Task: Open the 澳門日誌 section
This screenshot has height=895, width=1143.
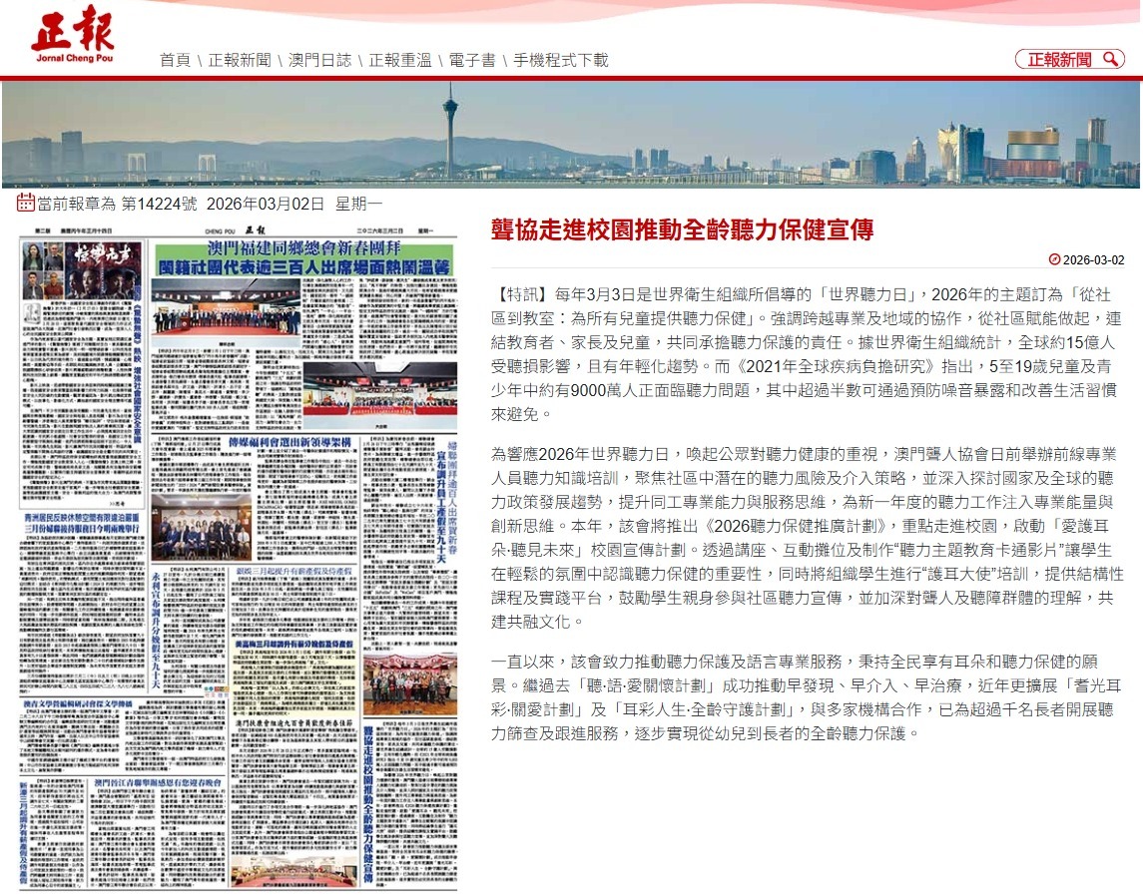Action: (x=319, y=60)
